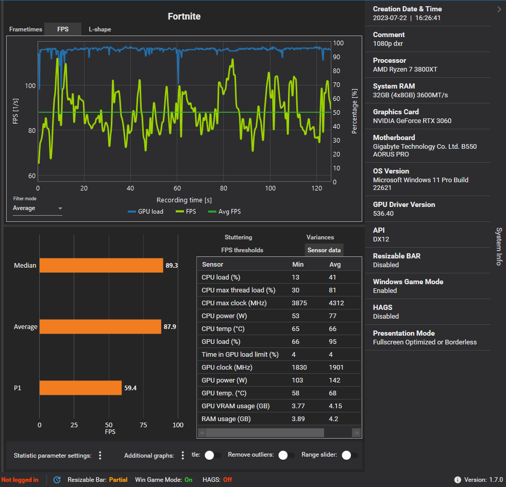506x487 pixels.
Task: Click the Median bar in chart
Action: click(101, 265)
